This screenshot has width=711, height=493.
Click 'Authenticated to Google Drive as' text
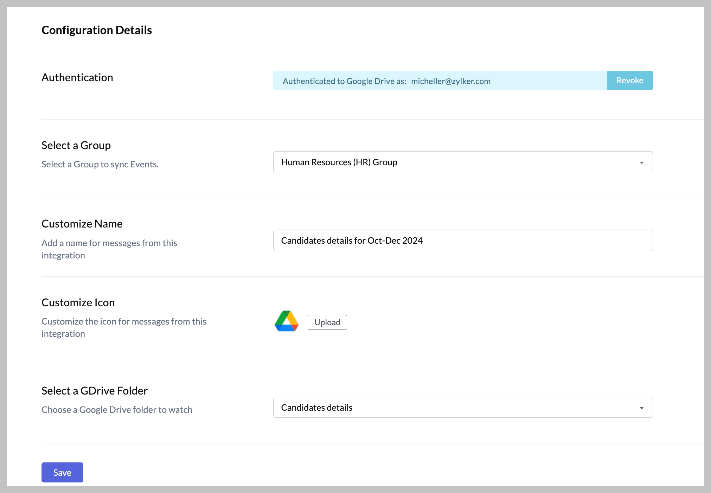pos(344,81)
